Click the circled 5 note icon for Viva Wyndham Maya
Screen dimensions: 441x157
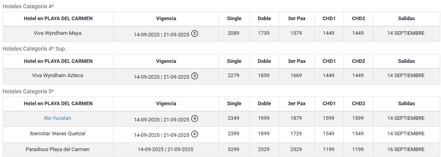[x=195, y=34]
